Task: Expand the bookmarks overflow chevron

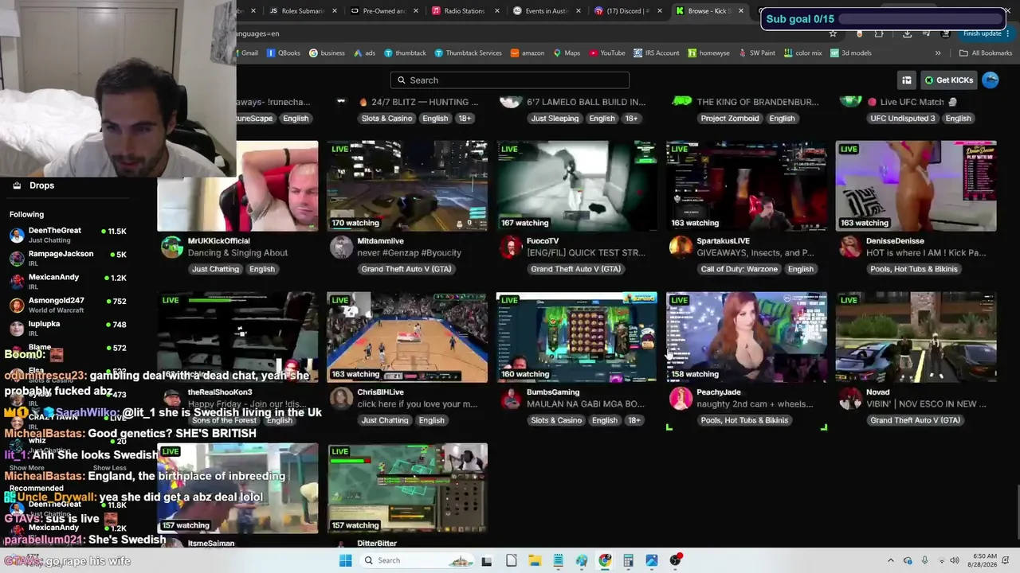Action: click(938, 53)
